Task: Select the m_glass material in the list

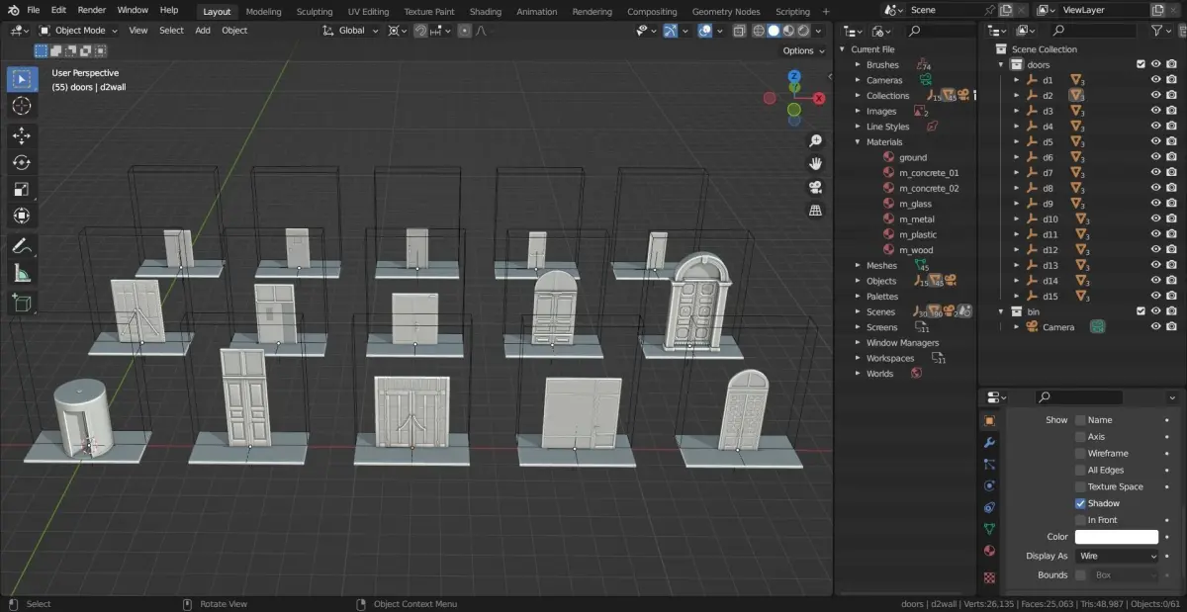Action: tap(915, 204)
